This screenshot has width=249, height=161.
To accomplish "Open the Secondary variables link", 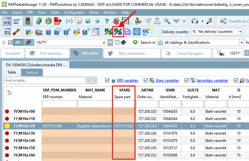I will [x=212, y=80].
